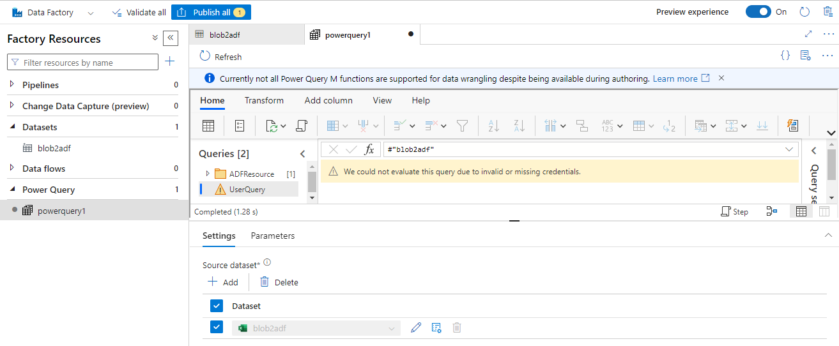
Task: Collapse the Datasets tree node
Action: pyautogui.click(x=12, y=126)
